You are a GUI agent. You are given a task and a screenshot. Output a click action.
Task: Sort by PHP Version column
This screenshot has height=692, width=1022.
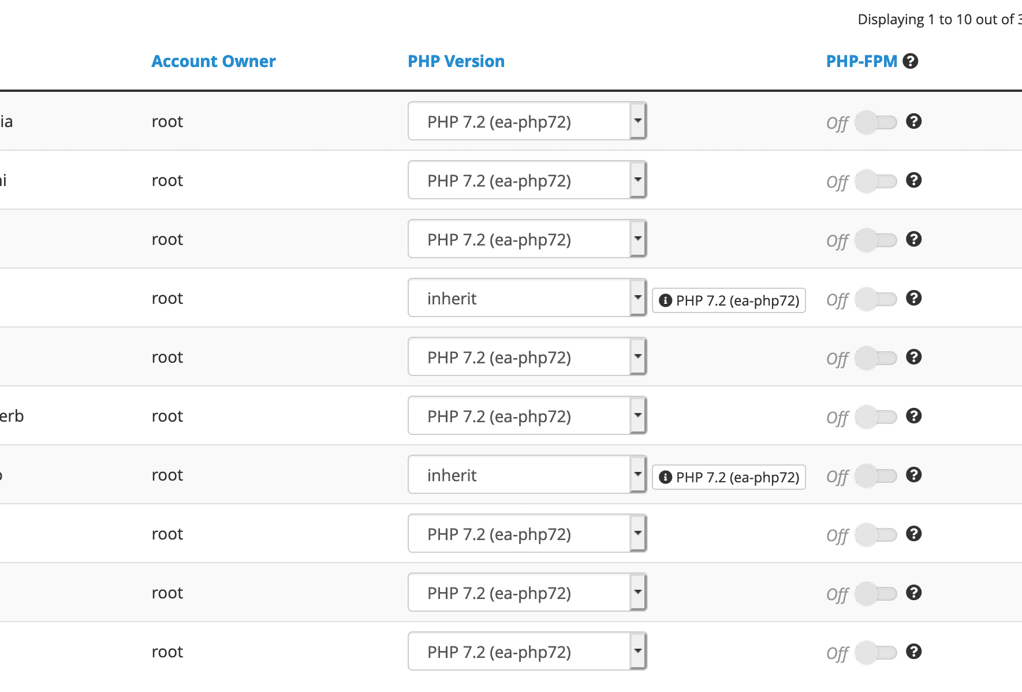tap(456, 61)
